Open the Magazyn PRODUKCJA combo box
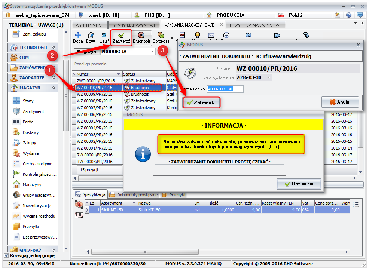This screenshot has width=369, height=270. [x=152, y=52]
